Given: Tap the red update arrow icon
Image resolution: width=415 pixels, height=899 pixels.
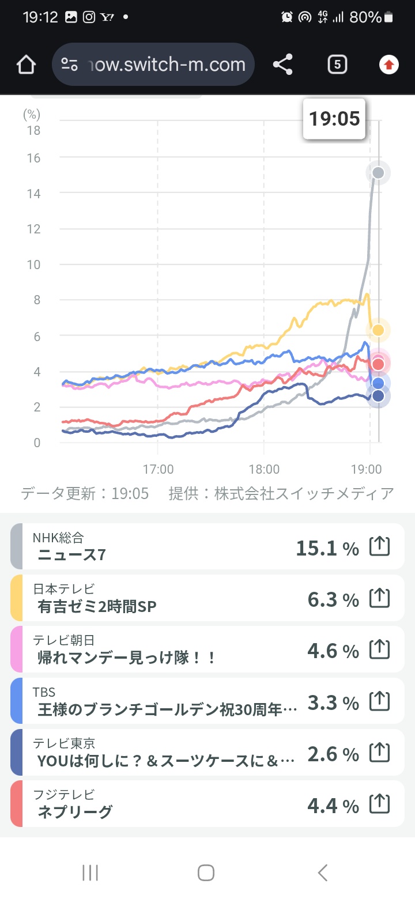Looking at the screenshot, I should coord(389,65).
